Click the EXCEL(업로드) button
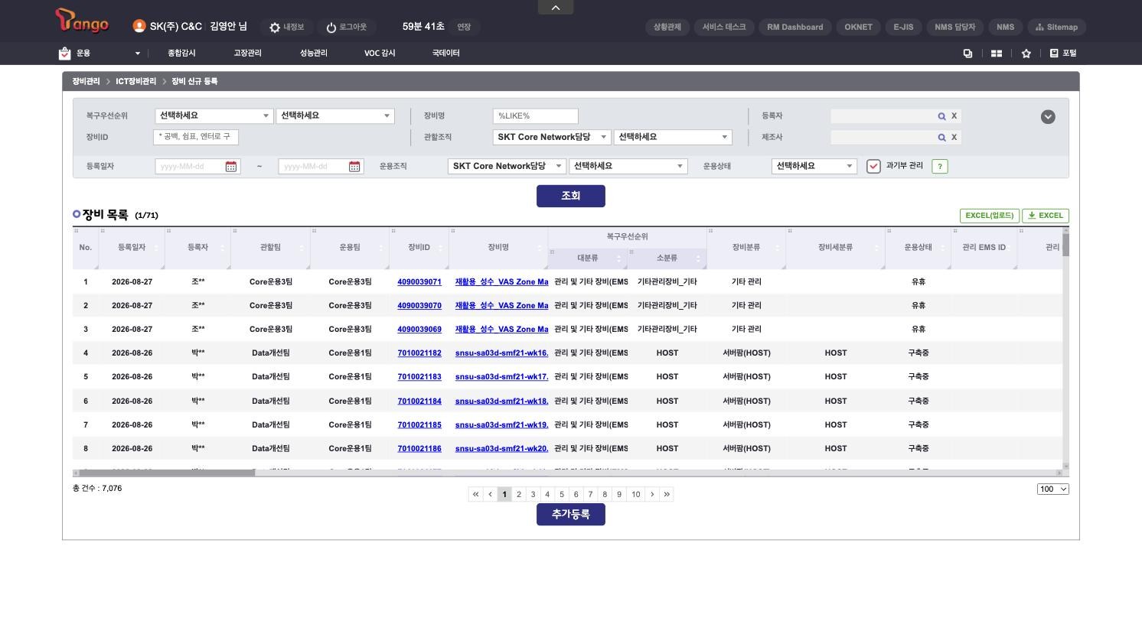Screen dimensions: 1142x621 click(x=989, y=216)
